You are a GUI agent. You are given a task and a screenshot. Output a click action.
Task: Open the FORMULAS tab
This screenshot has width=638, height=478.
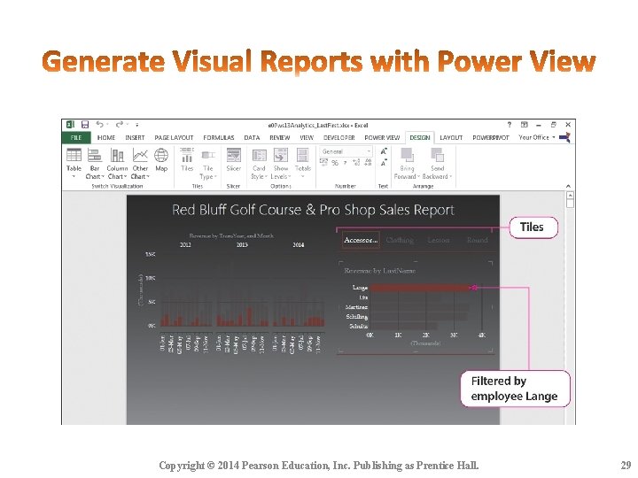[219, 138]
